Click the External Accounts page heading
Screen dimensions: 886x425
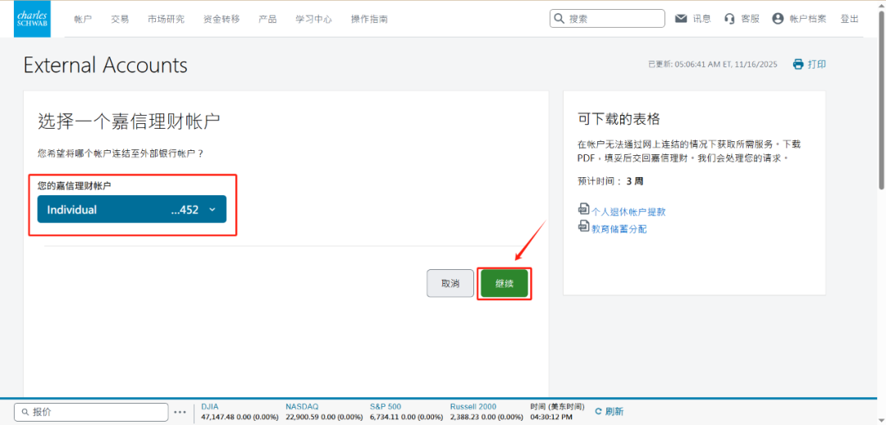tap(105, 66)
